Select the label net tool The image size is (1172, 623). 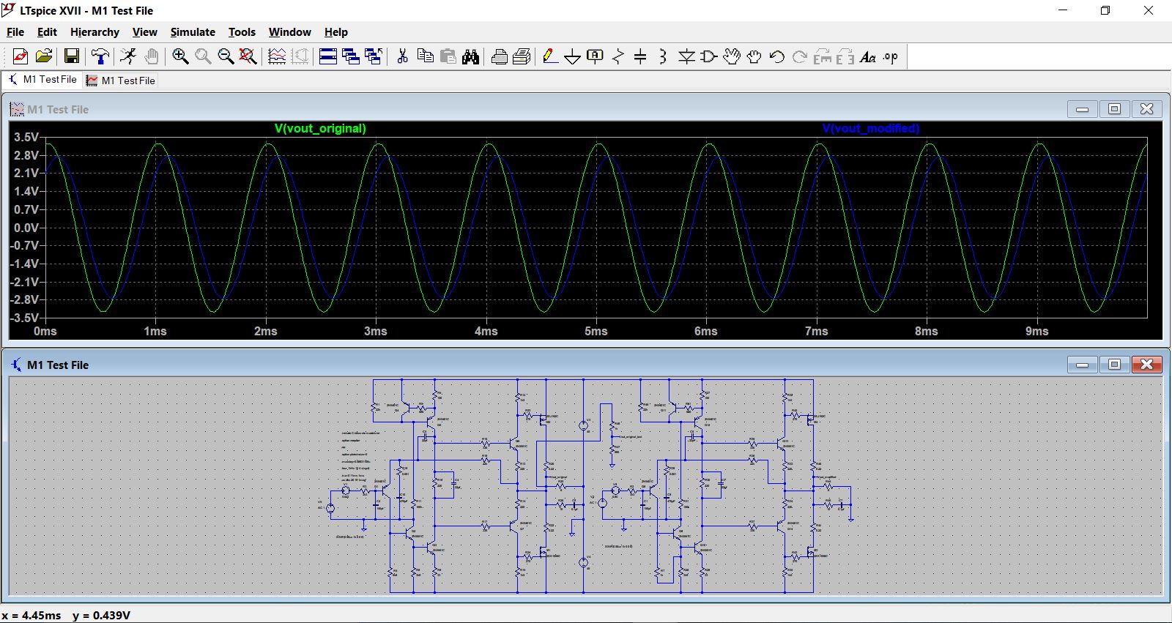tap(596, 56)
